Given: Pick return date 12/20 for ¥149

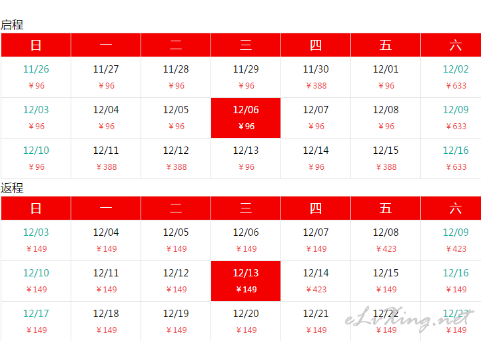Looking at the screenshot, I should point(246,321).
